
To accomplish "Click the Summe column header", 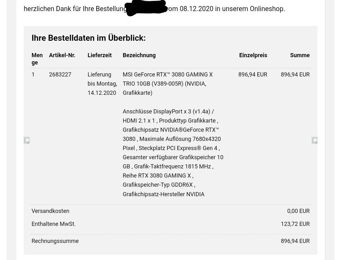I will click(300, 55).
